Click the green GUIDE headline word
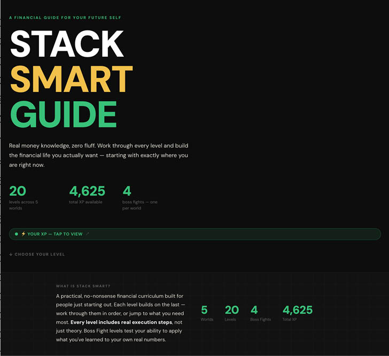This screenshot has height=356, width=389. [63, 114]
